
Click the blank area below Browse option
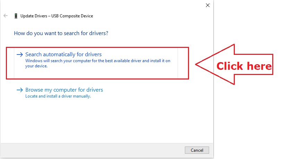104,122
